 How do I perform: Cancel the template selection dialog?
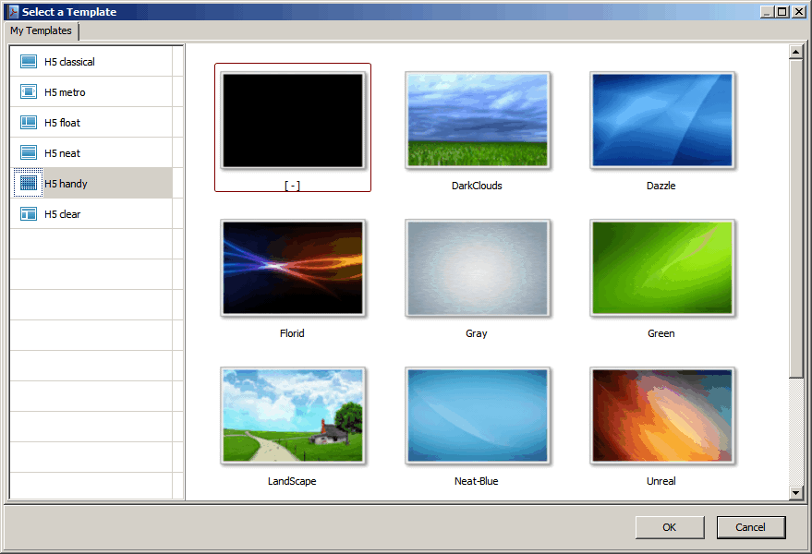[750, 527]
